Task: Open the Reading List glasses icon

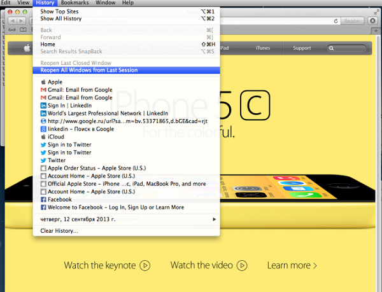Action: [12, 31]
